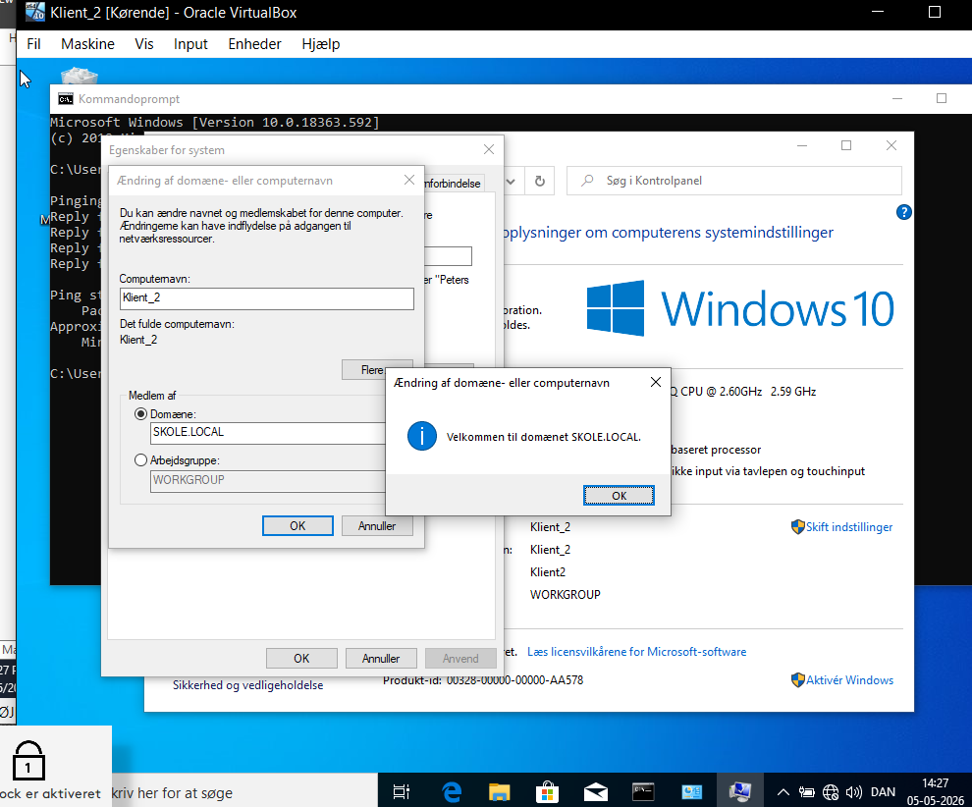Open the Hjælp menu
Image resolution: width=972 pixels, height=807 pixels.
coord(320,44)
